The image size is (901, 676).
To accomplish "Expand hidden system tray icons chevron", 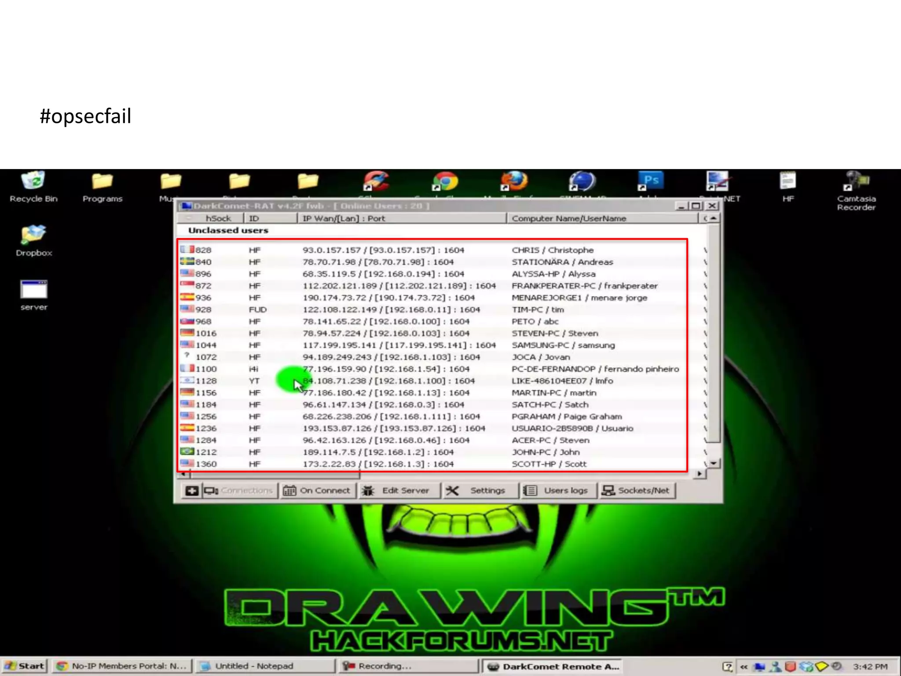I will coord(744,667).
